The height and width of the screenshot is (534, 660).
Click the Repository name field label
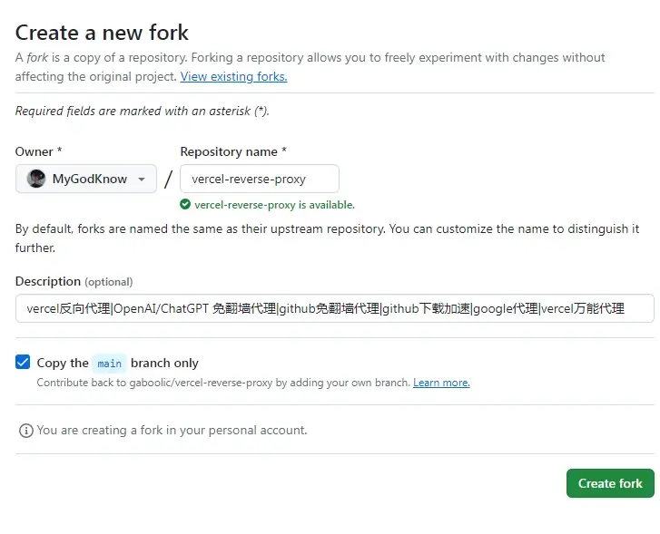click(233, 151)
